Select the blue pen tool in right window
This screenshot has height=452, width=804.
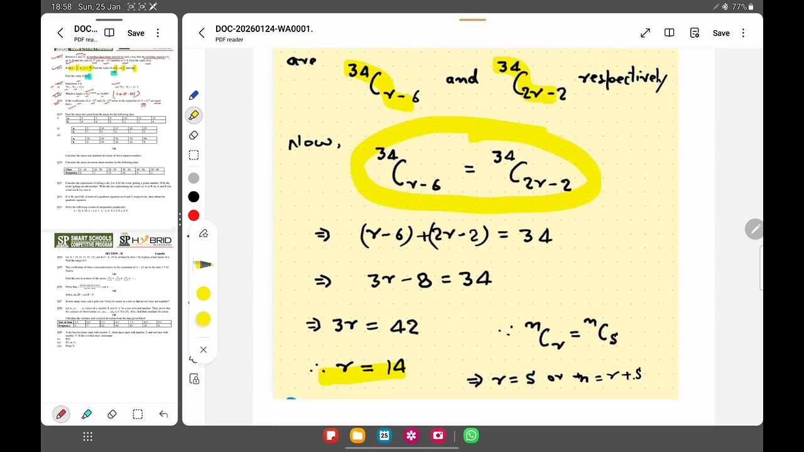pos(193,95)
